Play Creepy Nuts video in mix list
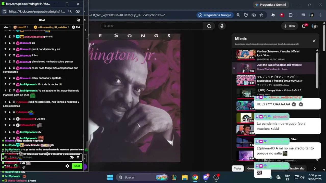This screenshot has height=183, width=326. click(x=274, y=93)
